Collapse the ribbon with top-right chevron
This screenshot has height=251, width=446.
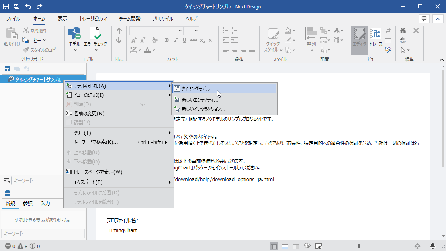[x=438, y=19]
